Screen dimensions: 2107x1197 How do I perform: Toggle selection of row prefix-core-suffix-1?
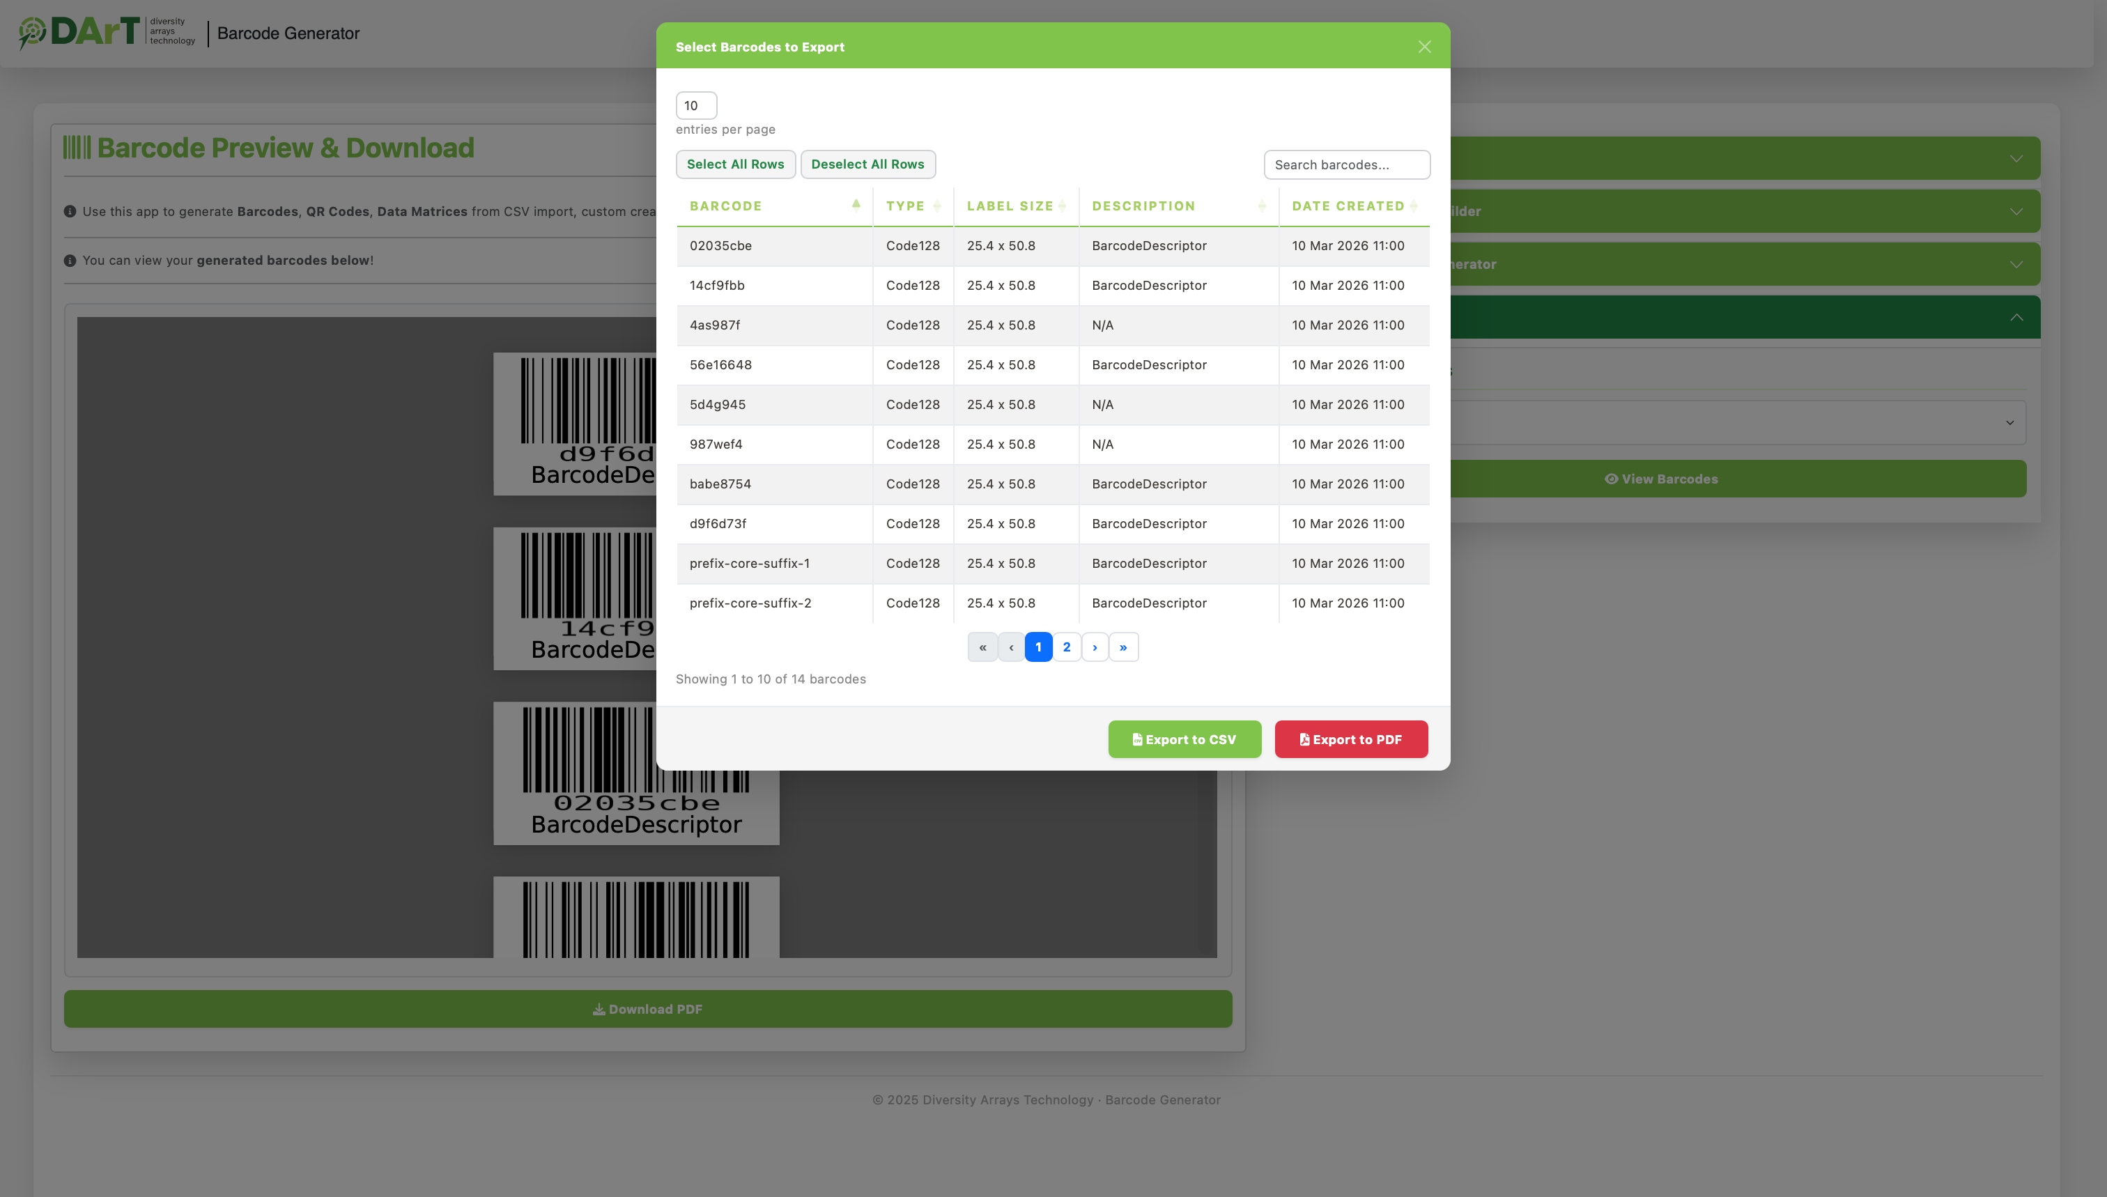[x=774, y=563]
